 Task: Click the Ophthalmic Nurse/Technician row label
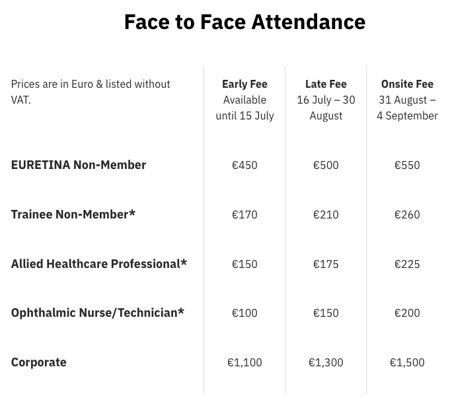coord(98,313)
